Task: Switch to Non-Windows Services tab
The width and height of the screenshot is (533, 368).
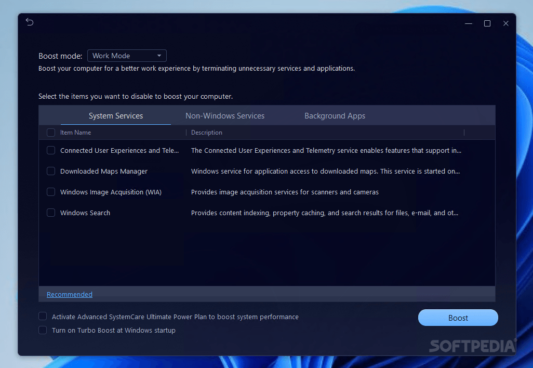Action: 225,116
